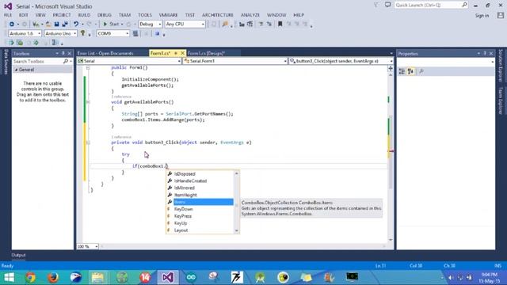Focus the Quick Launch search box

[x=431, y=6]
